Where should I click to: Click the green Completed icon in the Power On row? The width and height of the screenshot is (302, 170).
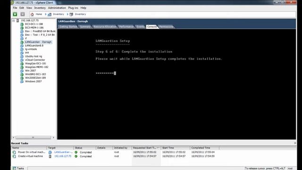pyautogui.click(x=76, y=152)
